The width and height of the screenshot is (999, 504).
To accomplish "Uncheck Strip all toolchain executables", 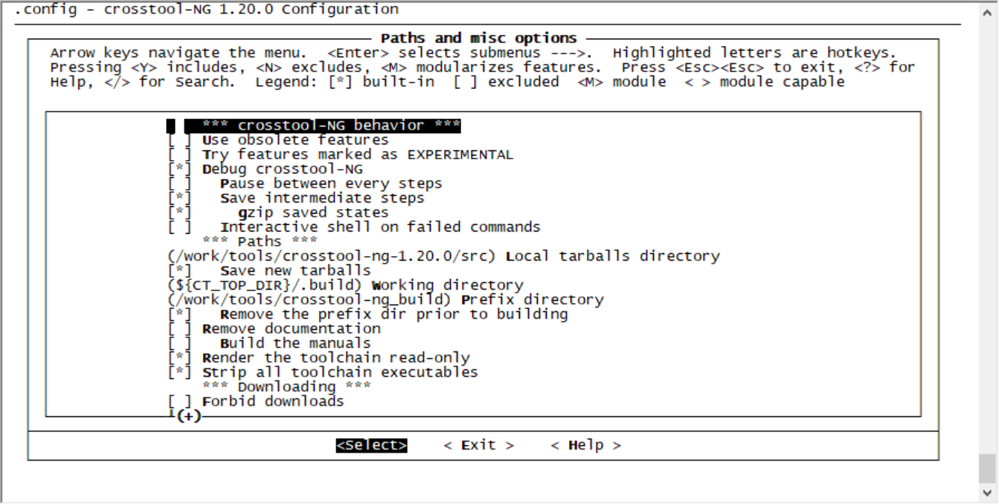I will [179, 372].
